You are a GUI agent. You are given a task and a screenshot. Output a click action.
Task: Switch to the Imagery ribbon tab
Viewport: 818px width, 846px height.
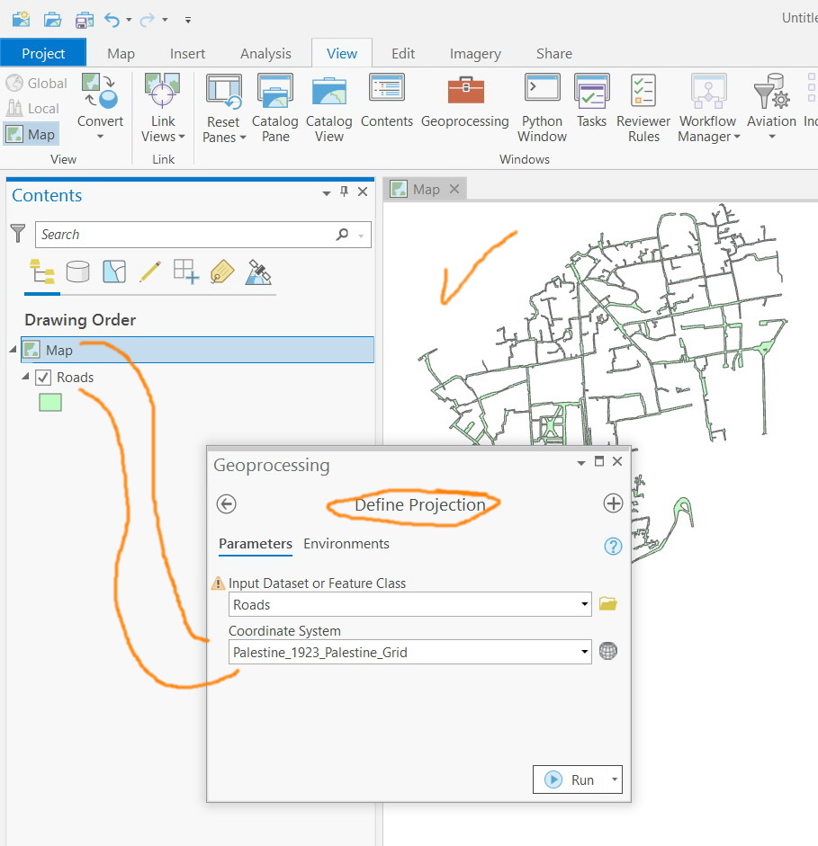coord(475,53)
